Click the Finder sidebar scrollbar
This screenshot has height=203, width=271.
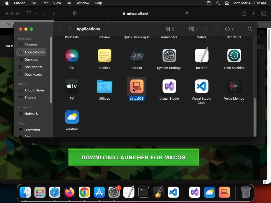click(x=51, y=70)
